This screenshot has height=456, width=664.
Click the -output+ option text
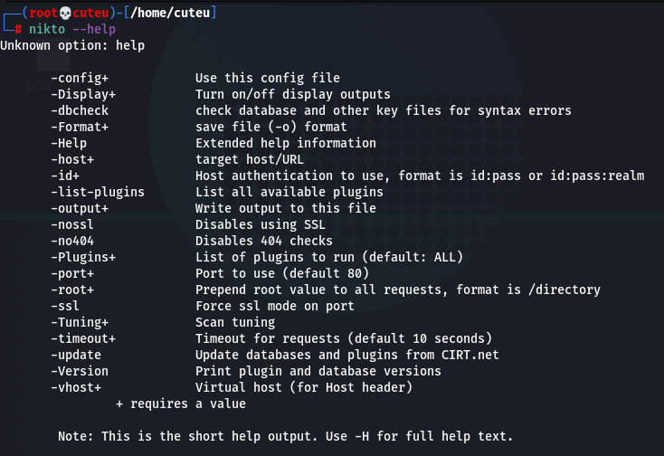[x=80, y=208]
